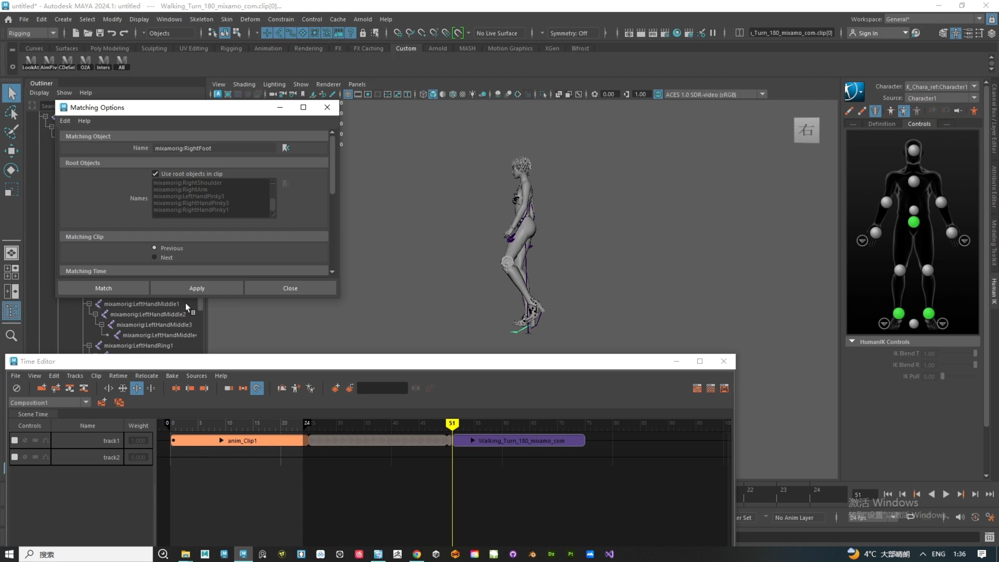Toggle Time Editor mute icon

pyautogui.click(x=16, y=388)
